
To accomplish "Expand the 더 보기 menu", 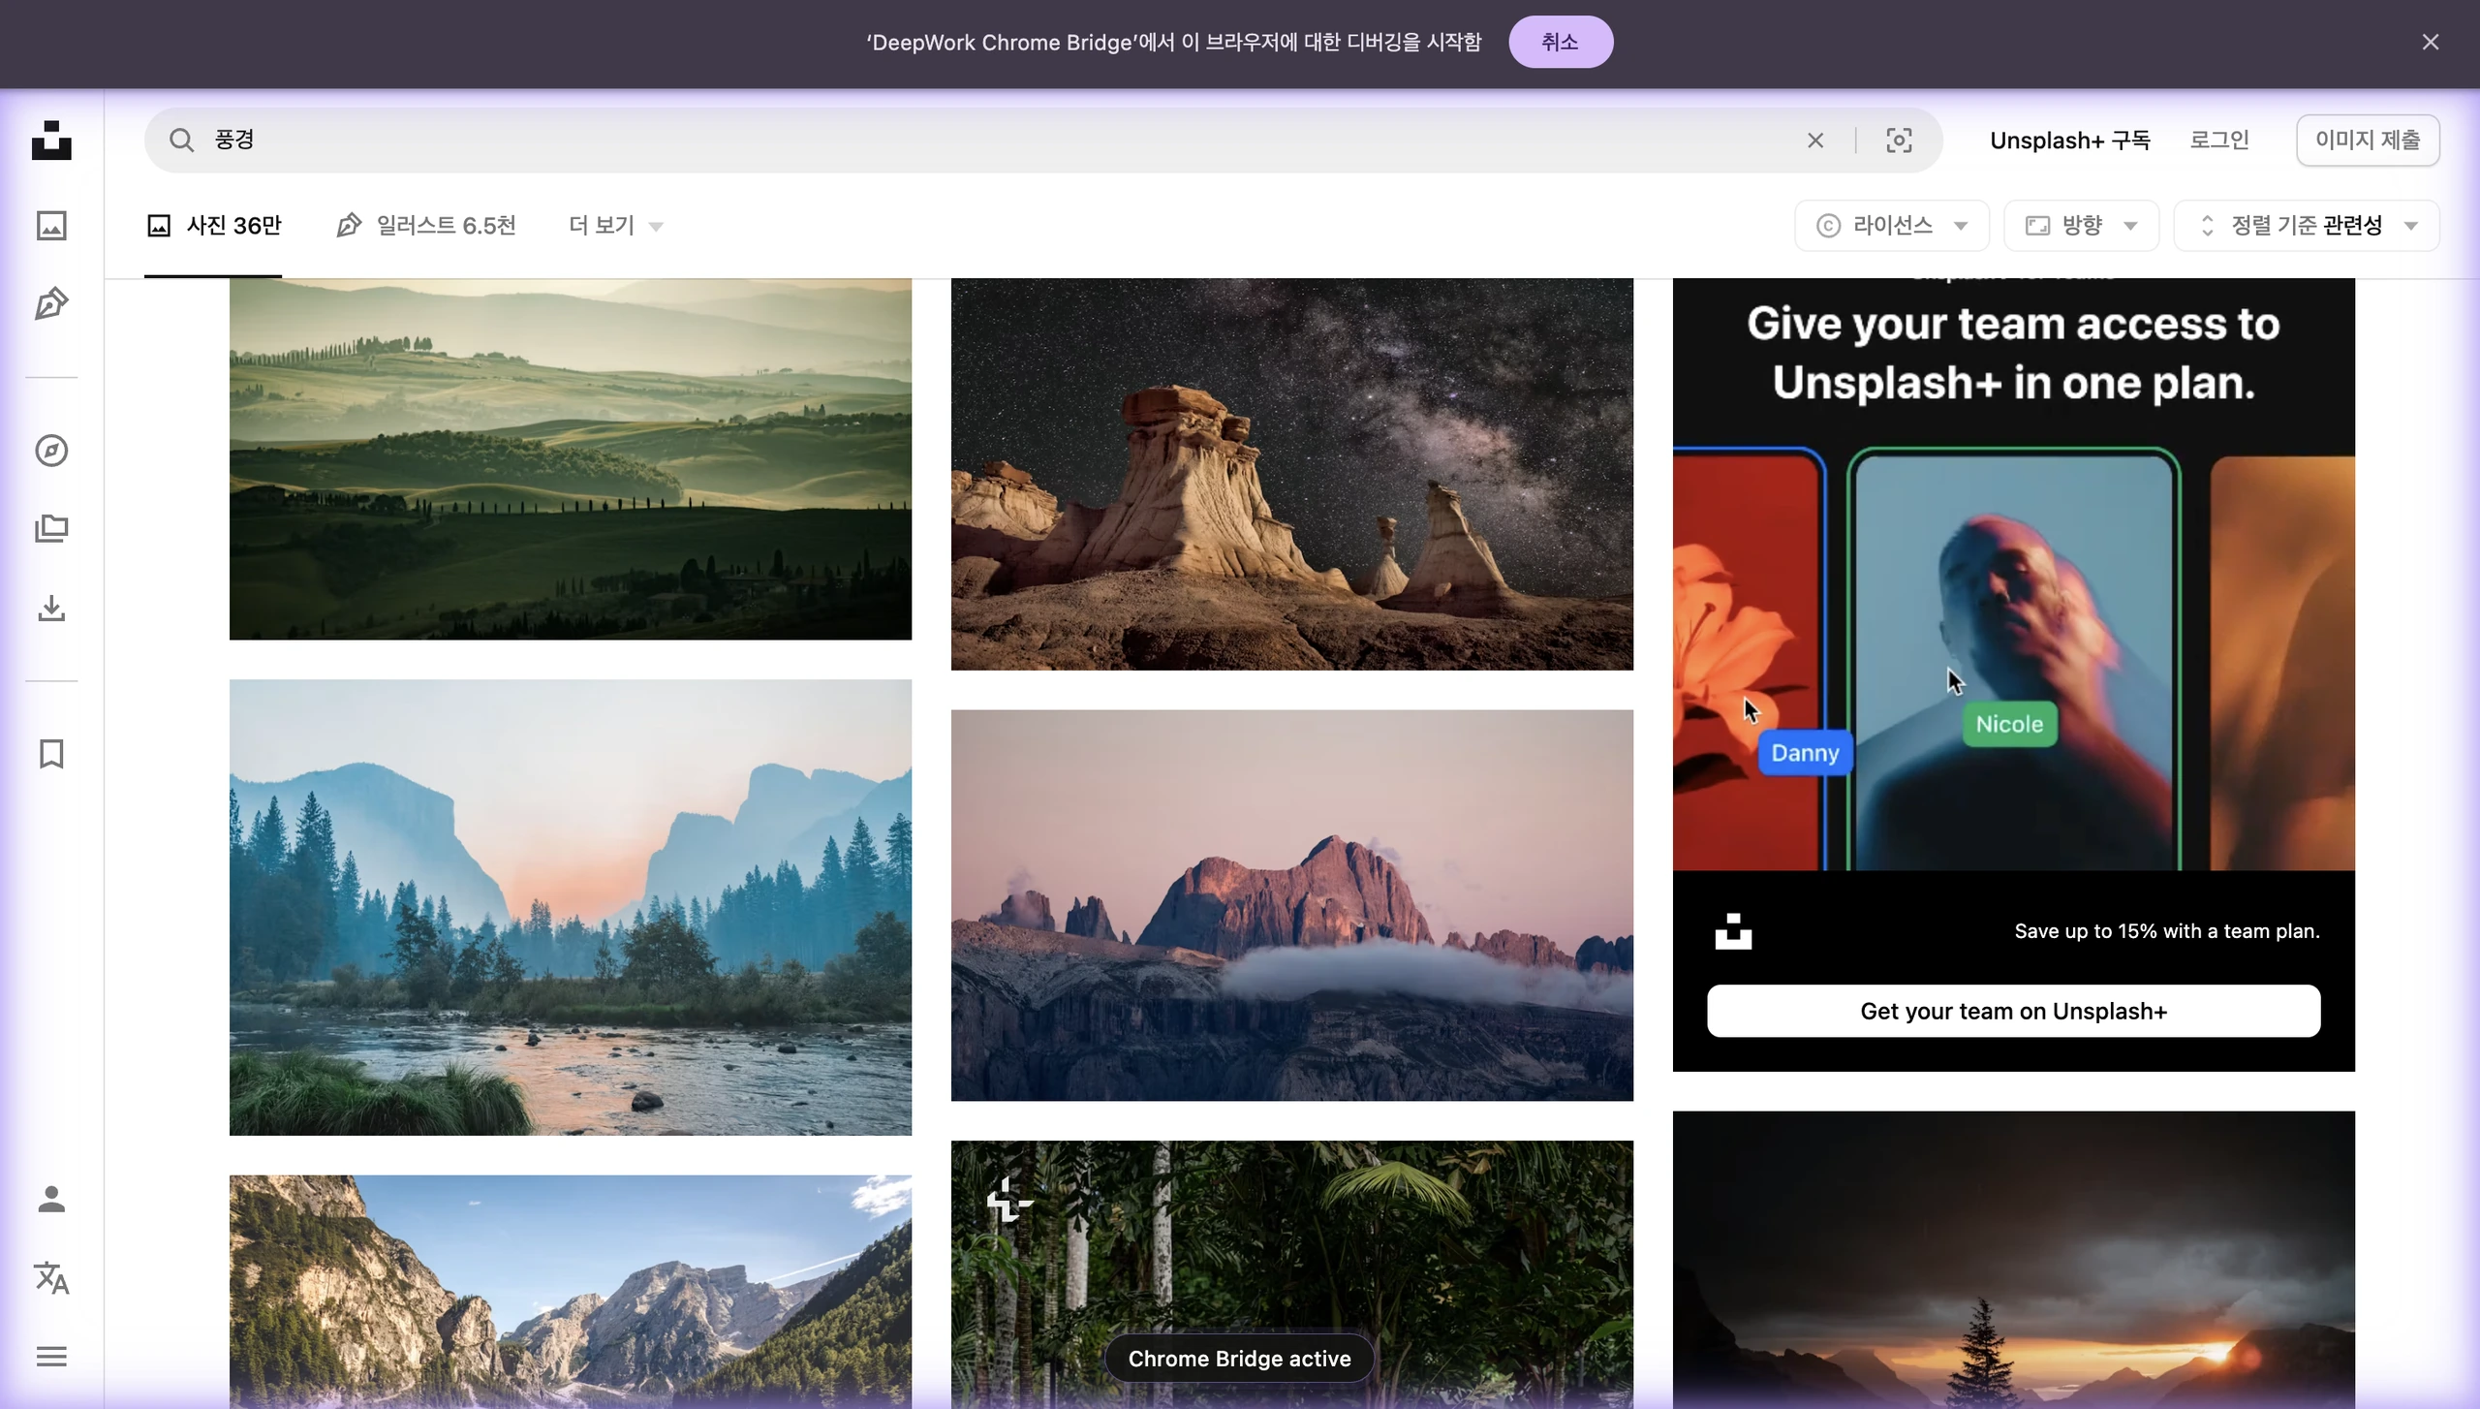I will coord(616,226).
